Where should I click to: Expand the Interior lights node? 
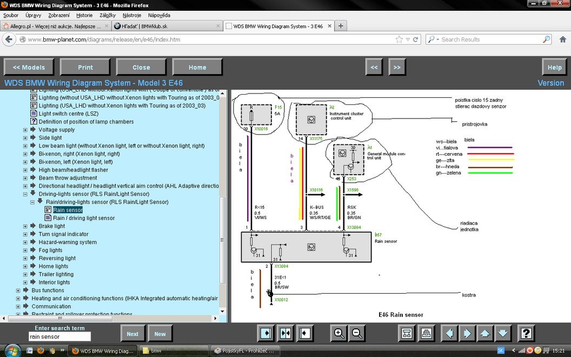25,282
